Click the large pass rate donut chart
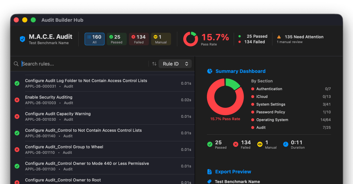353x184 pixels. 225,97
